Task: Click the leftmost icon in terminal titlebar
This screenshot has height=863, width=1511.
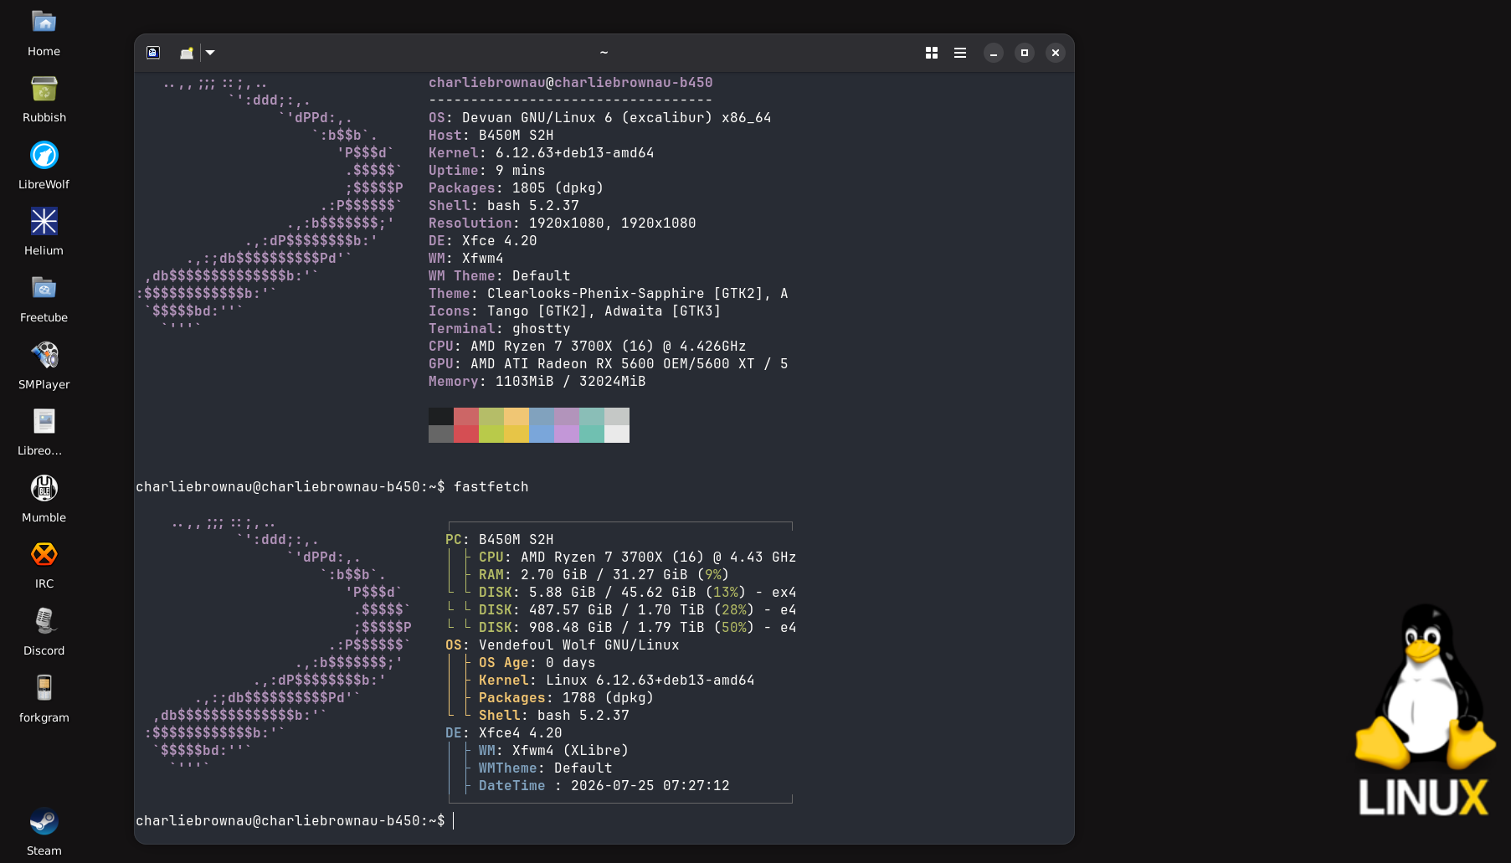Action: click(x=153, y=53)
